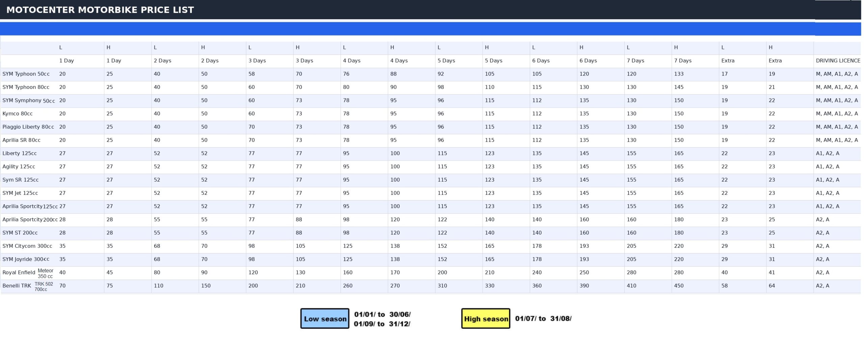Click the high season dates 01/07 to 31/08
Viewport: 864px width, 348px height.
click(x=543, y=318)
